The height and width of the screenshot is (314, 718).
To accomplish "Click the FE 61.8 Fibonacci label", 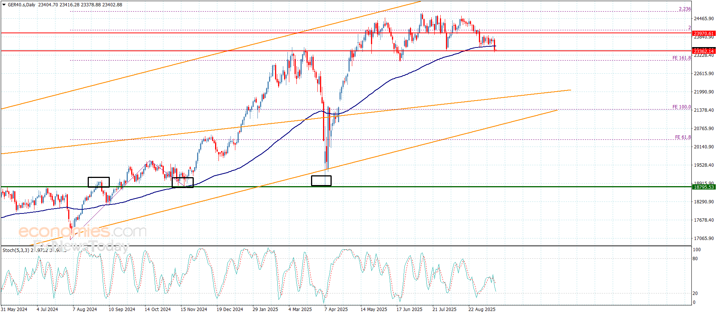I will coord(683,137).
